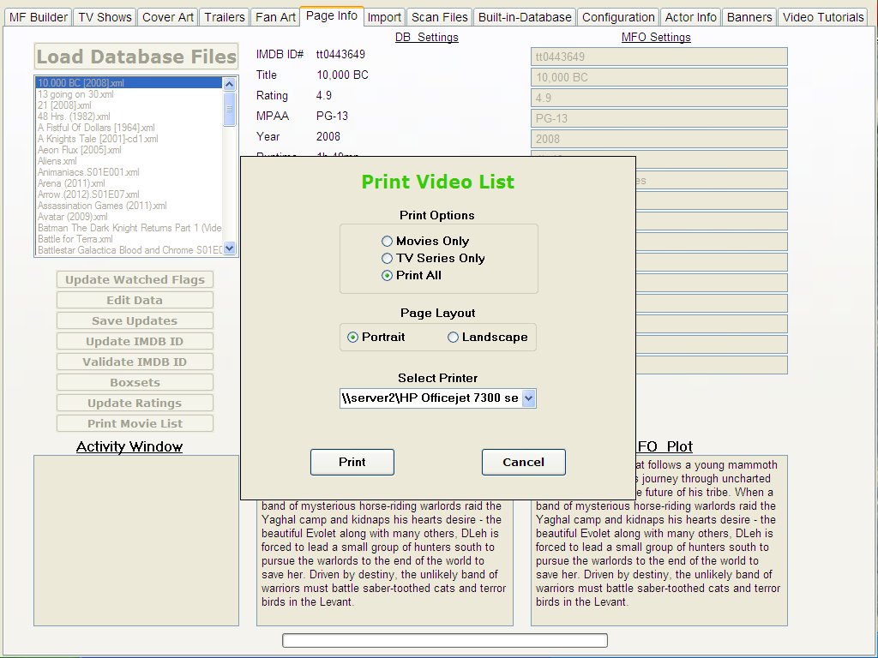Switch to the MF Builder tab
This screenshot has width=878, height=658.
tap(38, 17)
